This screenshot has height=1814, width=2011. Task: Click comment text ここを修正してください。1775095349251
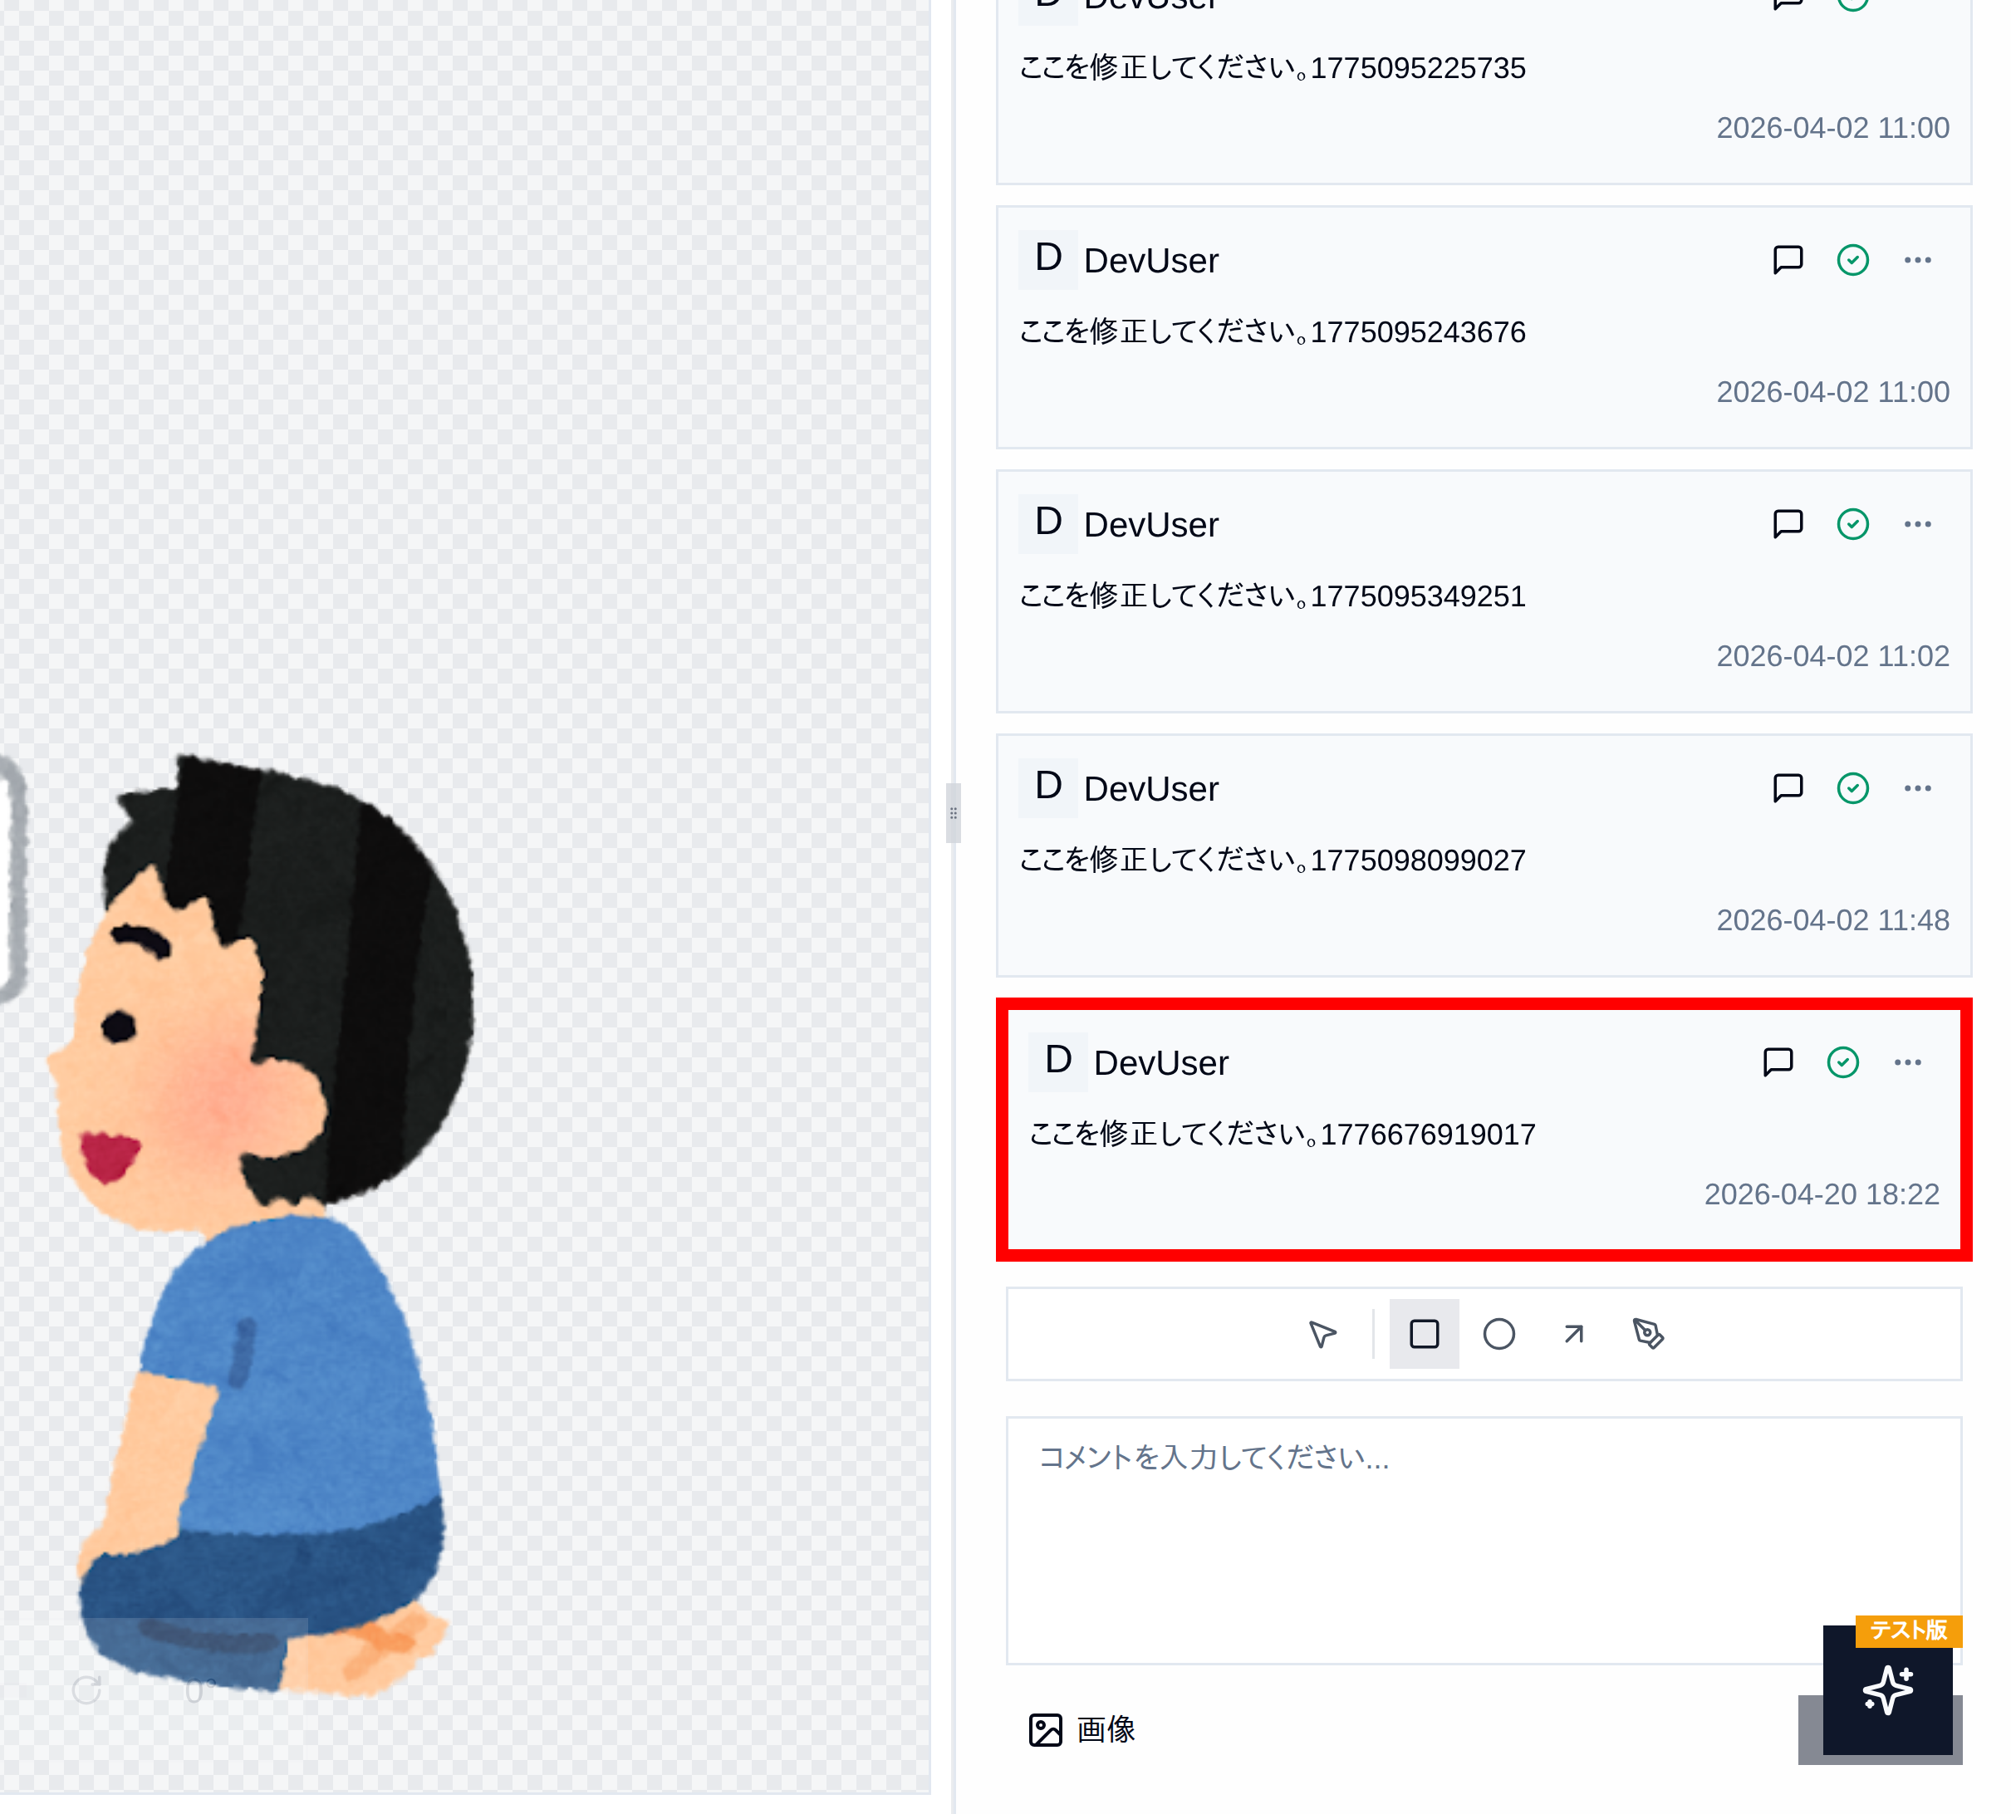coord(1273,596)
